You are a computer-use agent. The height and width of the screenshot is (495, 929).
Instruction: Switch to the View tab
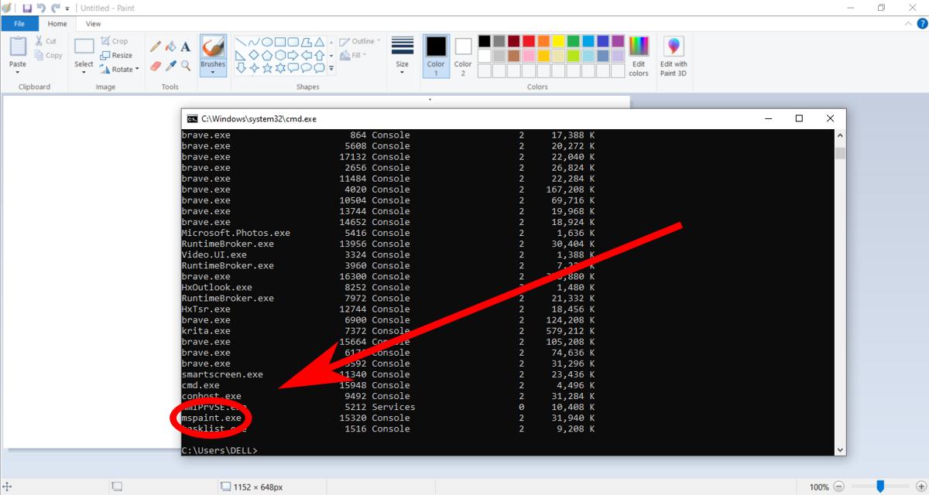point(93,24)
